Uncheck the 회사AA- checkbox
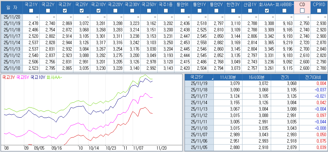 267,11
